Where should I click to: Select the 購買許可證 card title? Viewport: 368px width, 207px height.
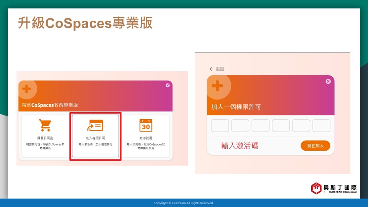pyautogui.click(x=45, y=138)
